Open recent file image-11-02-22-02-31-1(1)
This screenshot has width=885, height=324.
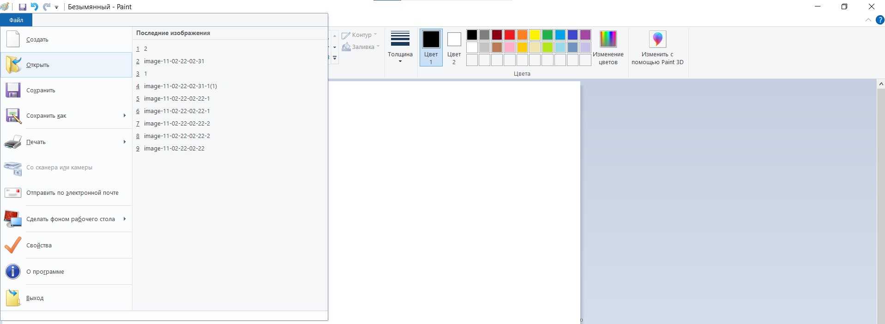[180, 86]
